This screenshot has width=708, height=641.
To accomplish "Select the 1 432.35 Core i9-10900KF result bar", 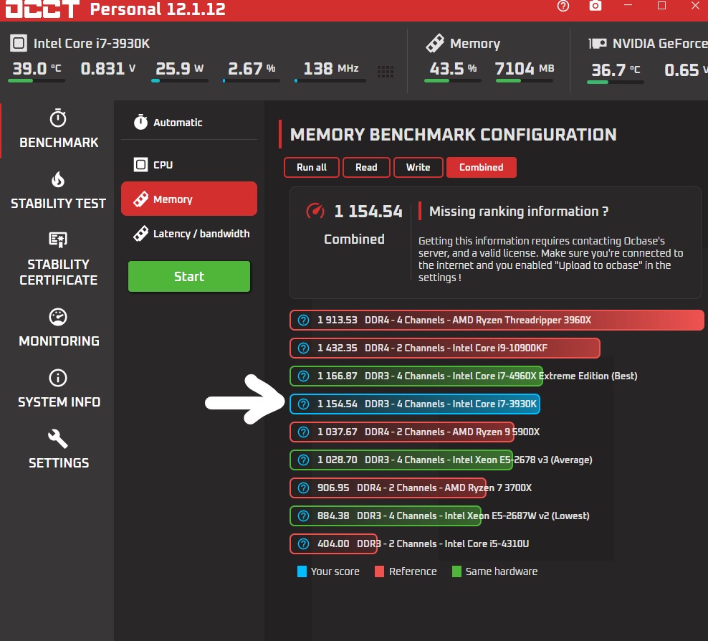I will pyautogui.click(x=445, y=348).
